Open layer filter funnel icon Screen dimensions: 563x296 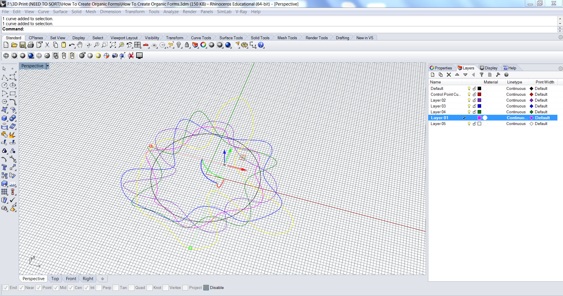[481, 75]
